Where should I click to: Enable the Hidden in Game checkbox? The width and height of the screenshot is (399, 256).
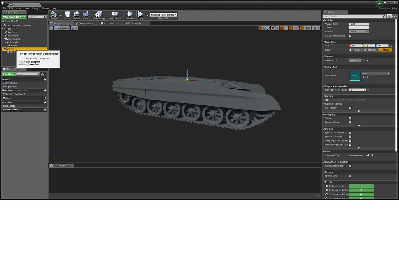(350, 122)
